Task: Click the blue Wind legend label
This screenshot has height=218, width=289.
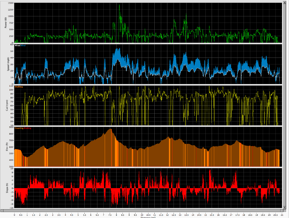Action: coord(23,45)
